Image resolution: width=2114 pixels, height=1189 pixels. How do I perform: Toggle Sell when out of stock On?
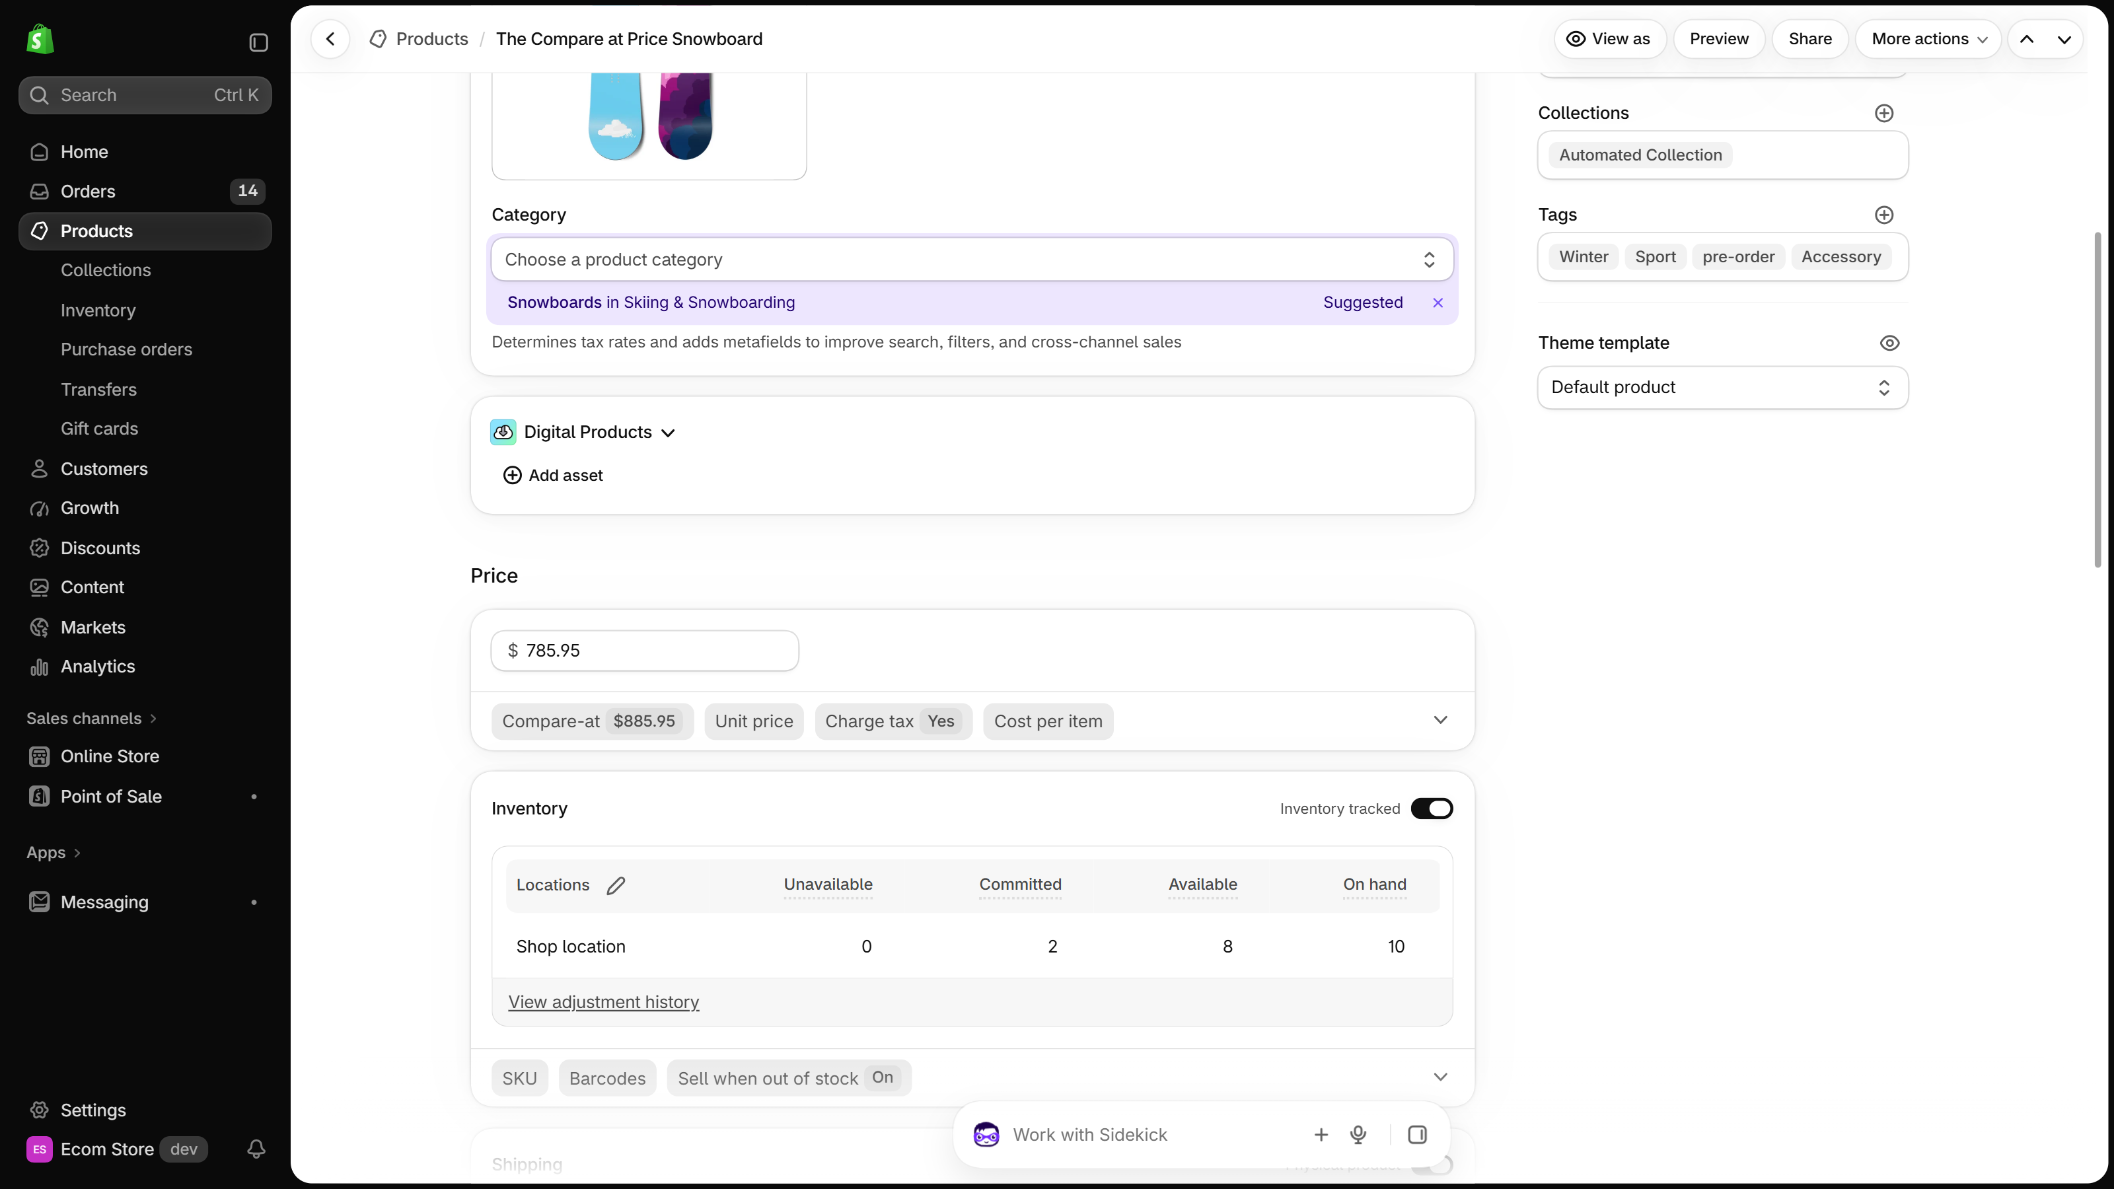click(x=789, y=1078)
